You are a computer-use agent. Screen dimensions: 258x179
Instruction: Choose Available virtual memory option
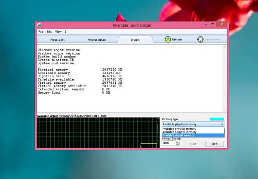click(x=193, y=135)
